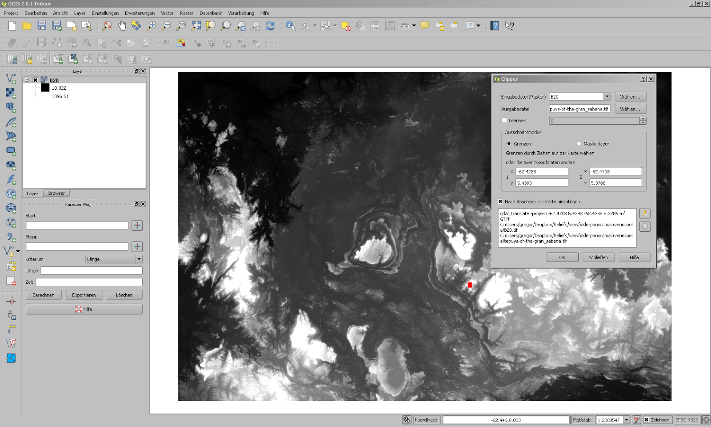711x427 pixels.
Task: Collapse the B20 layer tree
Action: [x=27, y=80]
